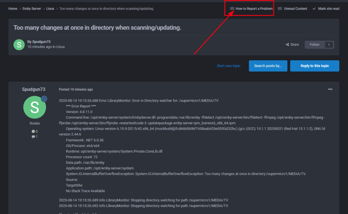Click the small green S avatar in header
The height and width of the screenshot is (214, 348).
tap(19, 44)
